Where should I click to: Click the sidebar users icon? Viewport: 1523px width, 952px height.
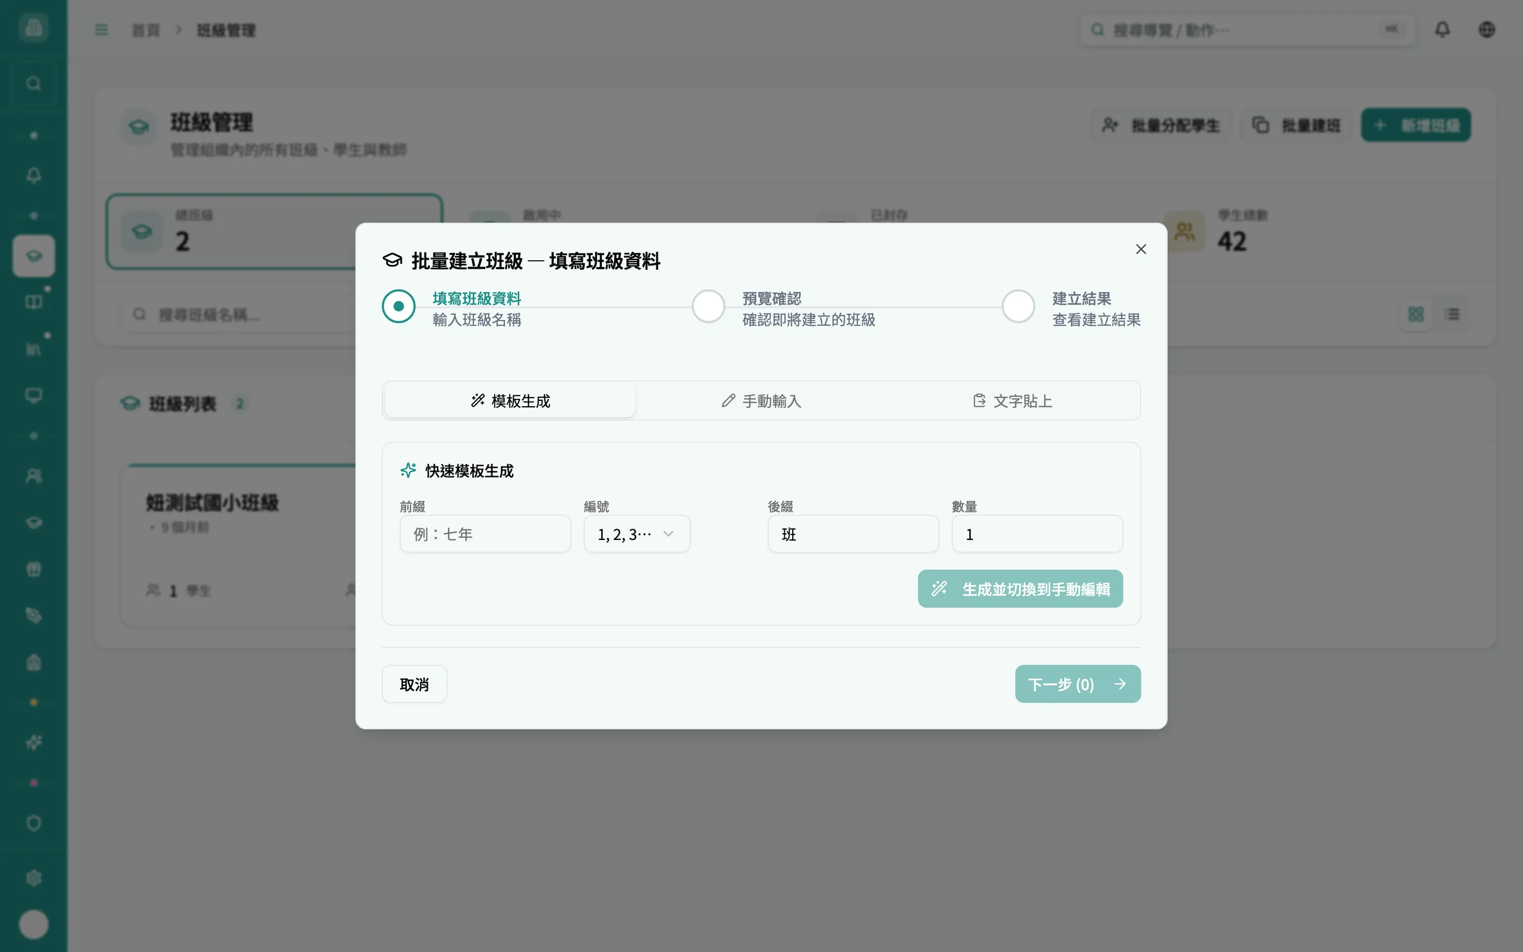point(33,475)
